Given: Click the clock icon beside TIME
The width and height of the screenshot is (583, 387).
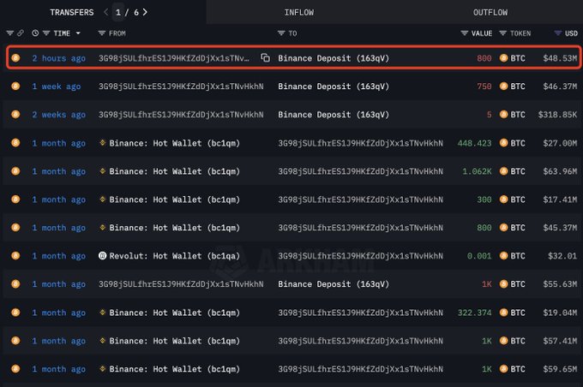Looking at the screenshot, I should [35, 33].
